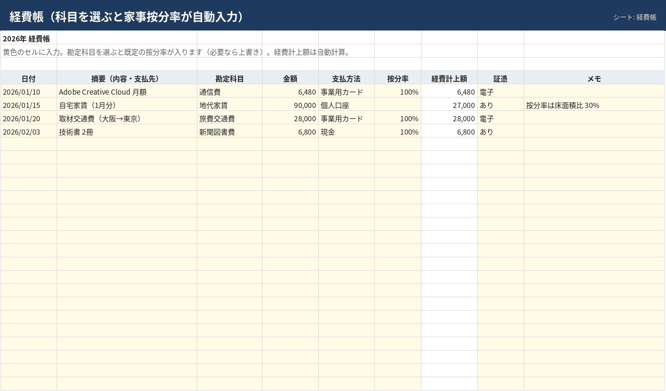Select 事業用カード in the Adobe row
The image size is (666, 391).
pos(346,91)
